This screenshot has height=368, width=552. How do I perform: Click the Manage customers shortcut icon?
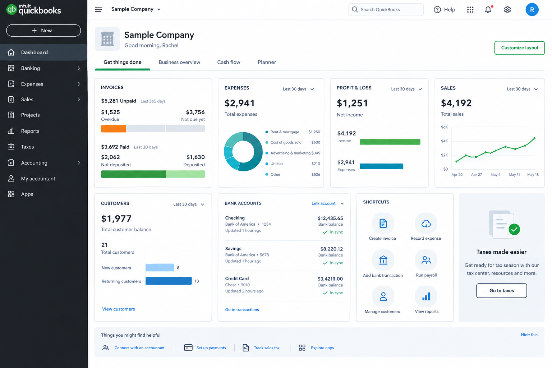(x=383, y=296)
